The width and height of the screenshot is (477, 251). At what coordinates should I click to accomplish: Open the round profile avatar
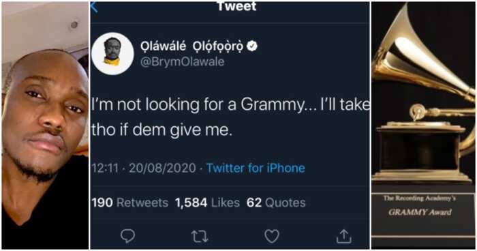113,54
